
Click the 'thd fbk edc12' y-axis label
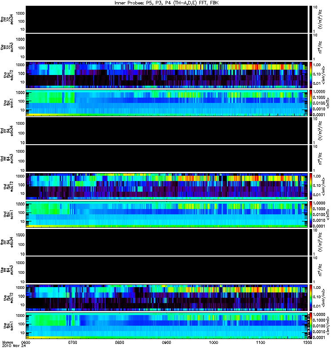[8, 185]
